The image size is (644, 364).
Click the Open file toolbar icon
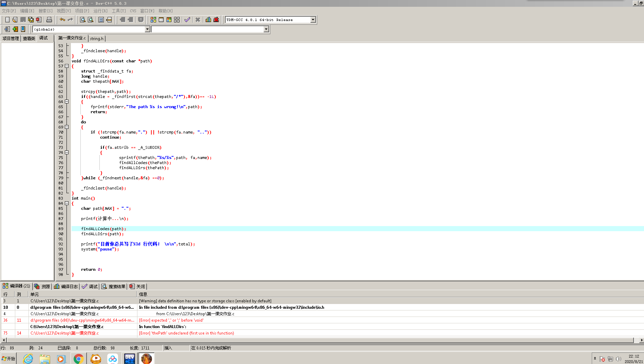click(15, 20)
